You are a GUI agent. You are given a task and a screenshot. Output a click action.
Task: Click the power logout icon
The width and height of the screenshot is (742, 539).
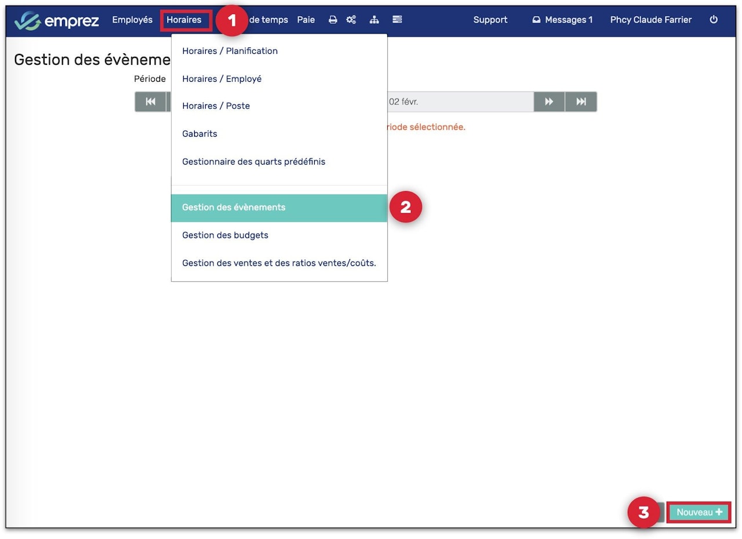(x=714, y=20)
